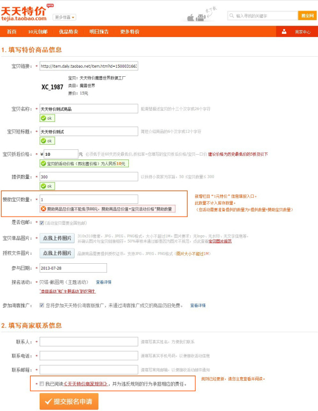318x411 pixels.
Task: Click the 联系人 input field
Action: click(89, 342)
